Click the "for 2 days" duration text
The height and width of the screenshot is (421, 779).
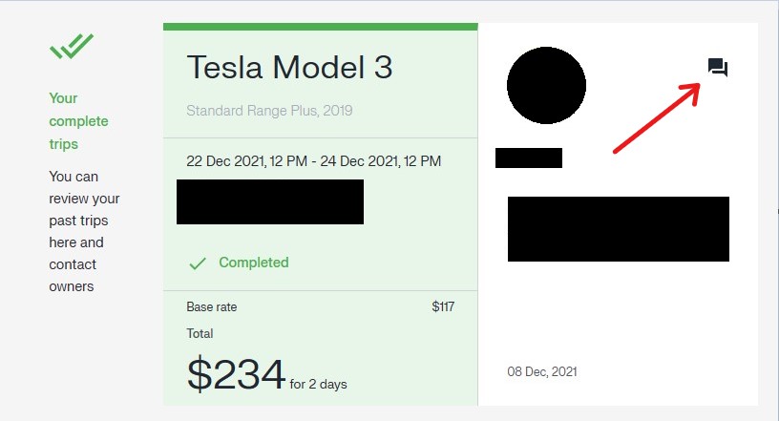318,384
